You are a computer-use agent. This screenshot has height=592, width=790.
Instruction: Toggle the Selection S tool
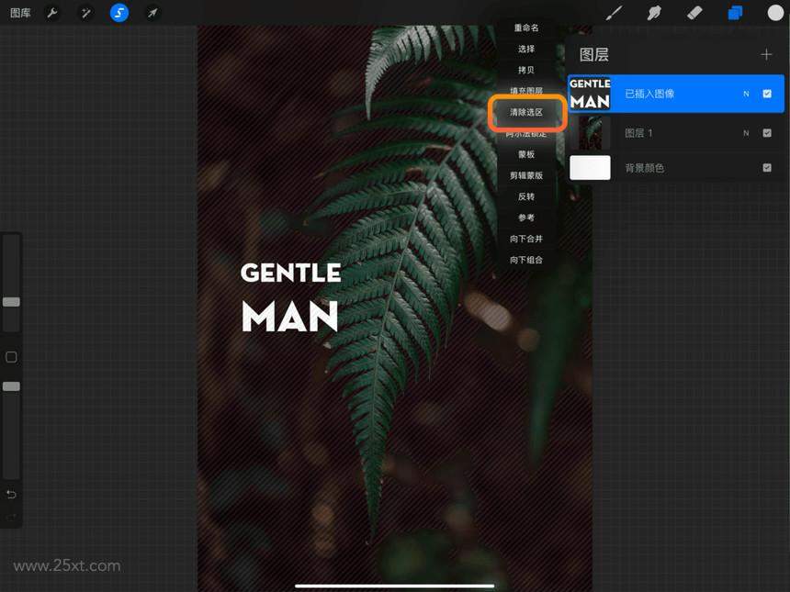click(x=118, y=13)
